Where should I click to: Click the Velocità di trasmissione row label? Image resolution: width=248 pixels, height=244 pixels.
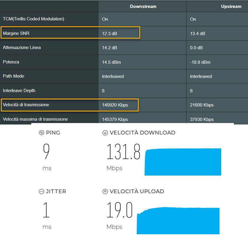click(26, 105)
